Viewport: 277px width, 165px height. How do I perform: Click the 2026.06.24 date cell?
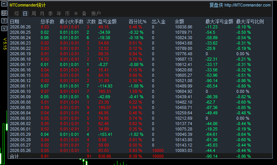tap(20, 38)
